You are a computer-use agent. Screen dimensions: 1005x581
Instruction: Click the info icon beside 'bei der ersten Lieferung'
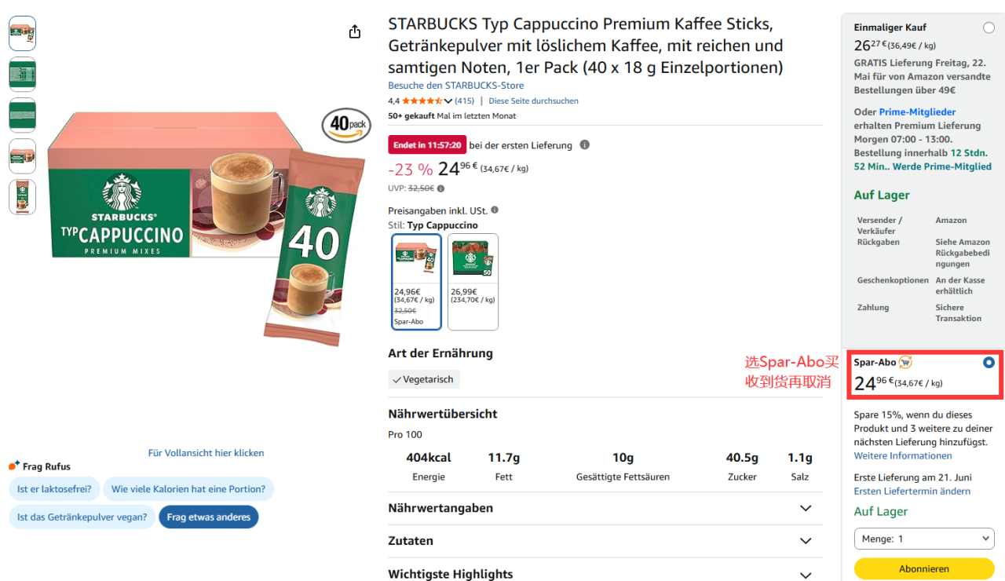coord(585,144)
